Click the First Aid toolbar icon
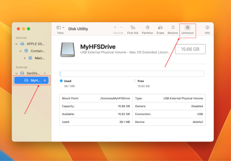This screenshot has width=231, height=161. 132,28
